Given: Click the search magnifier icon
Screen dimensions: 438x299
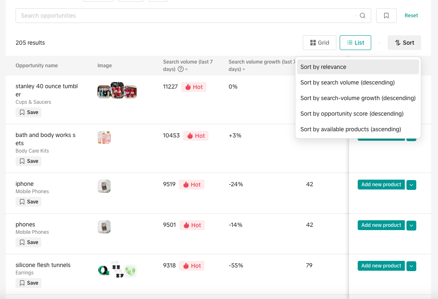Looking at the screenshot, I should (362, 16).
